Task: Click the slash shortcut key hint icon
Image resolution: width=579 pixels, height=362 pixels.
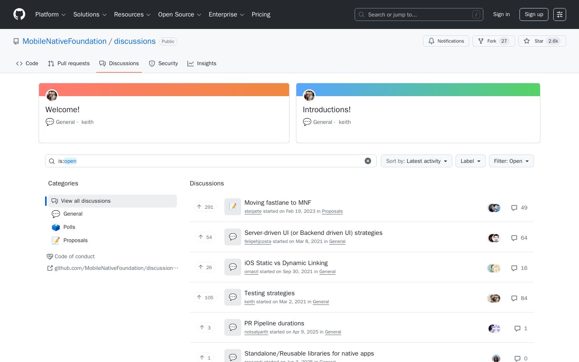Action: 476,14
